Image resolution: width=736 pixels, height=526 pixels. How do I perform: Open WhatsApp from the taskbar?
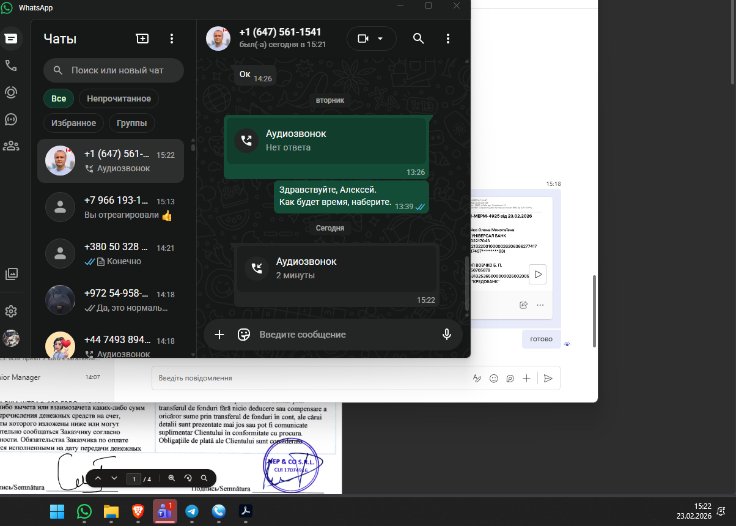84,511
